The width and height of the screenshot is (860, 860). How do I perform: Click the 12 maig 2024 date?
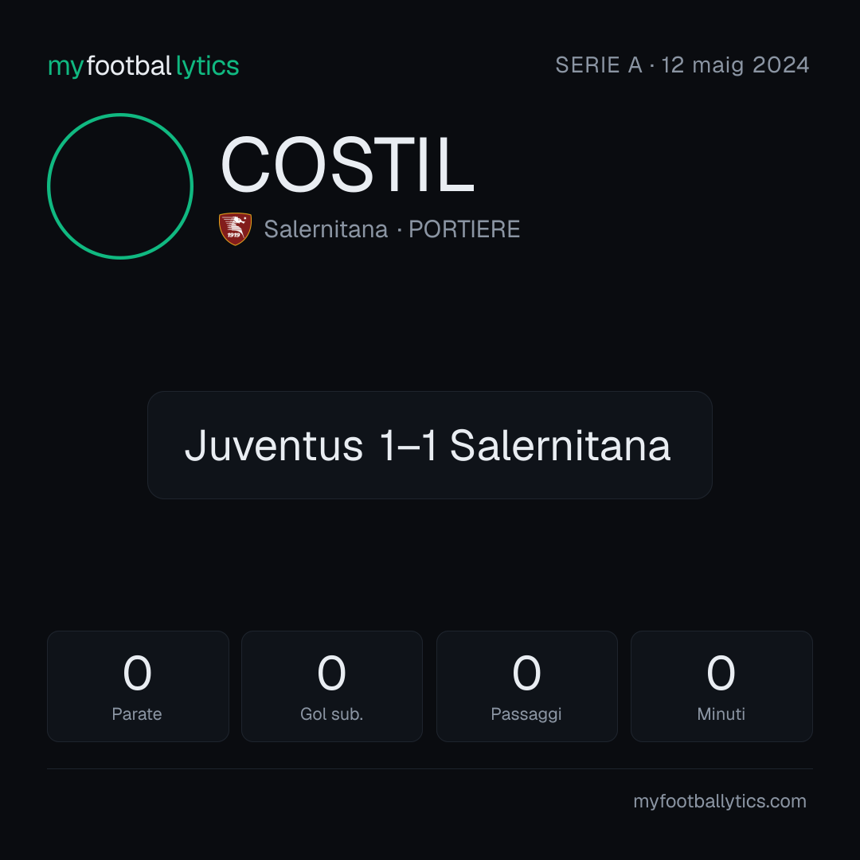(735, 64)
